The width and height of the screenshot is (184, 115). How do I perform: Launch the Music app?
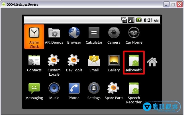(54, 91)
